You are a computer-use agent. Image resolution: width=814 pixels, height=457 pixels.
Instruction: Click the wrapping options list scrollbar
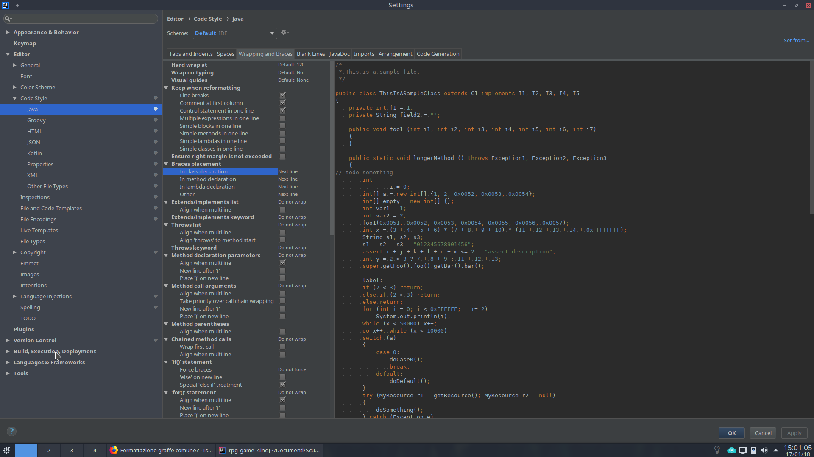click(332, 148)
